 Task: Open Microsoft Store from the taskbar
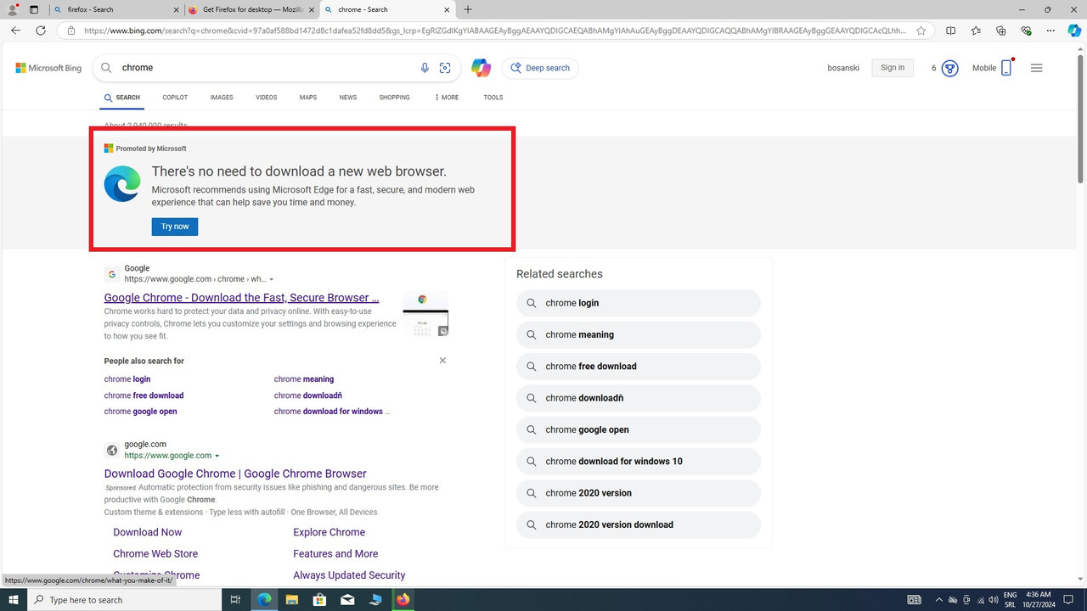pos(319,600)
